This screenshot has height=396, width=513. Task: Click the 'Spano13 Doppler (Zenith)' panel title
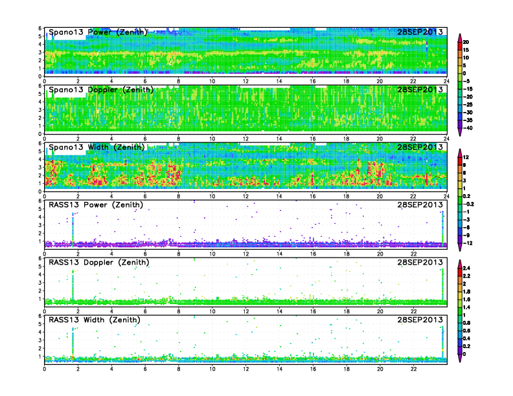[101, 90]
